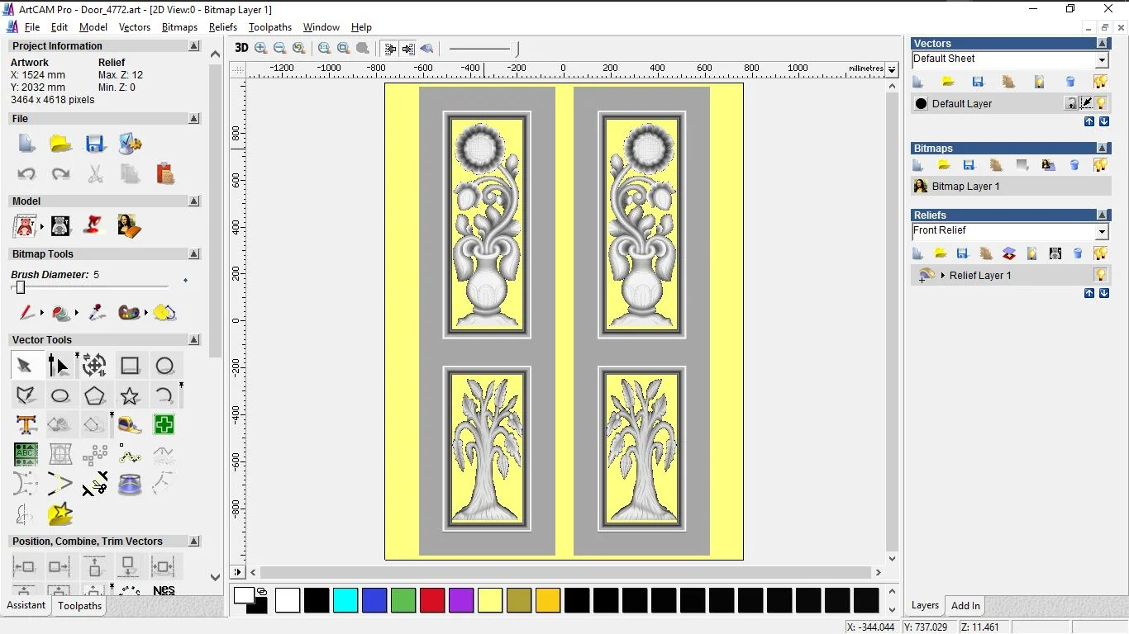
Task: Open the Default Sheet dropdown
Action: click(x=1102, y=59)
